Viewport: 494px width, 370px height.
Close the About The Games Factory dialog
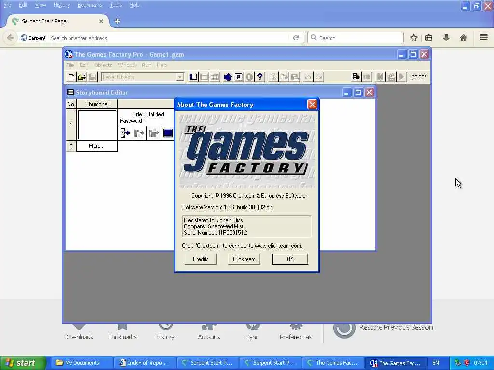point(312,105)
